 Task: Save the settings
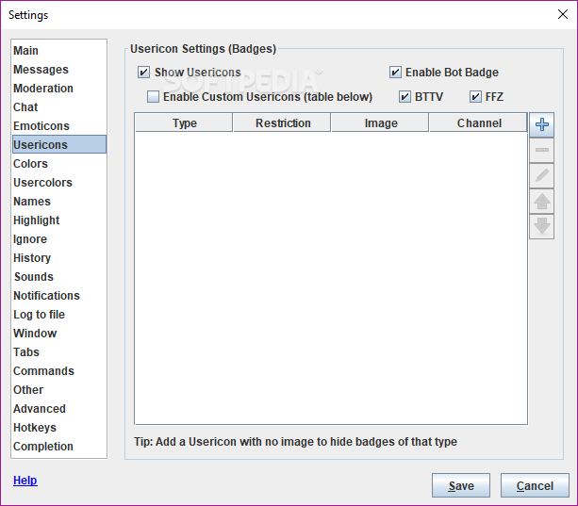[461, 485]
